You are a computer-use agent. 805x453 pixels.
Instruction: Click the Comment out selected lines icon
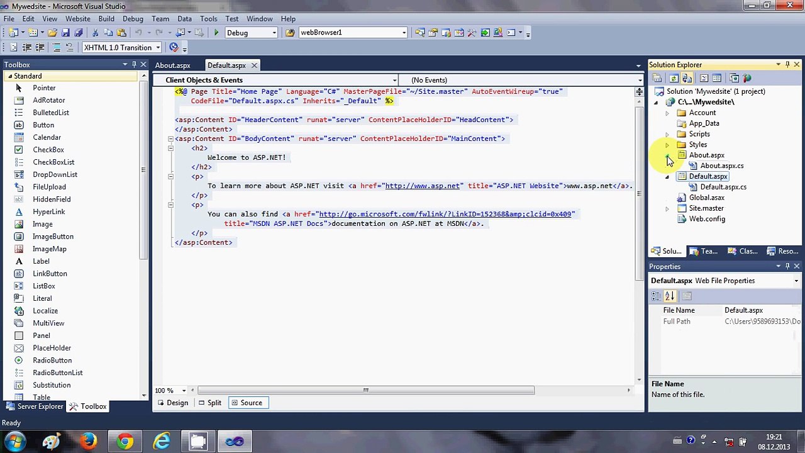pos(57,48)
